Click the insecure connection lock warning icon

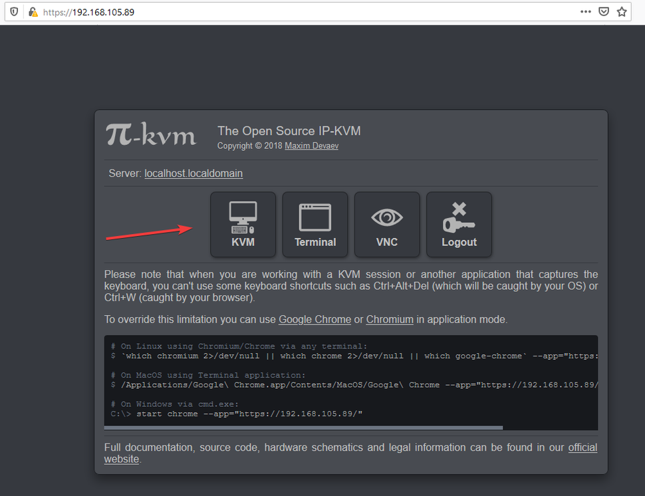(32, 11)
